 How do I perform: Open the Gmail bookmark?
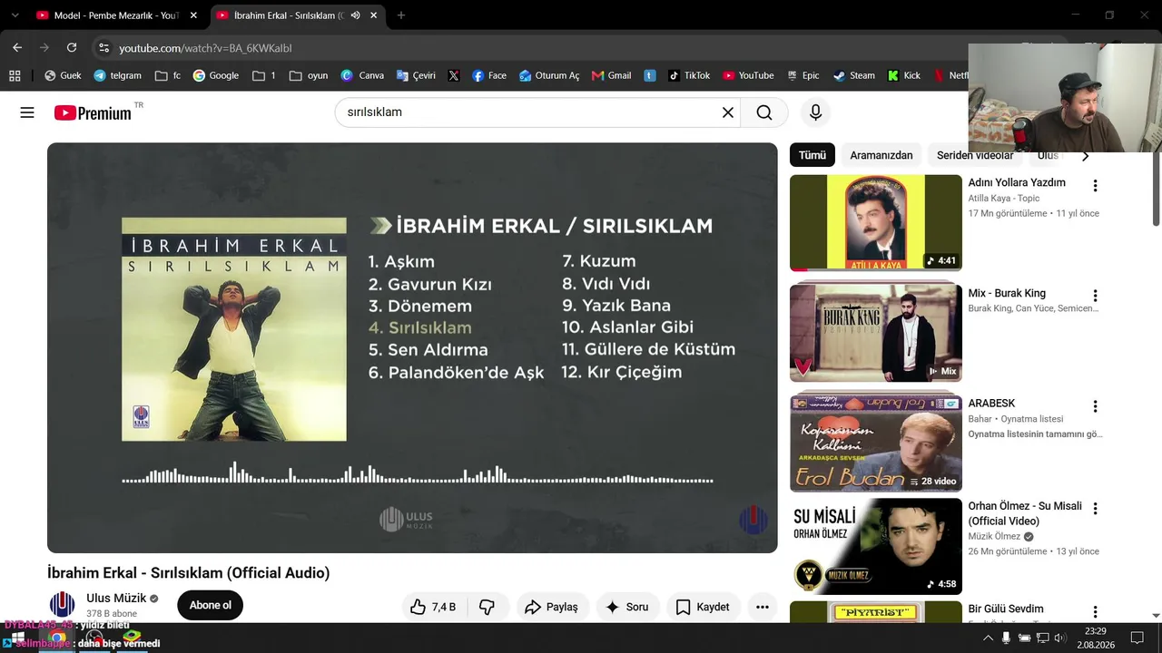coord(611,75)
